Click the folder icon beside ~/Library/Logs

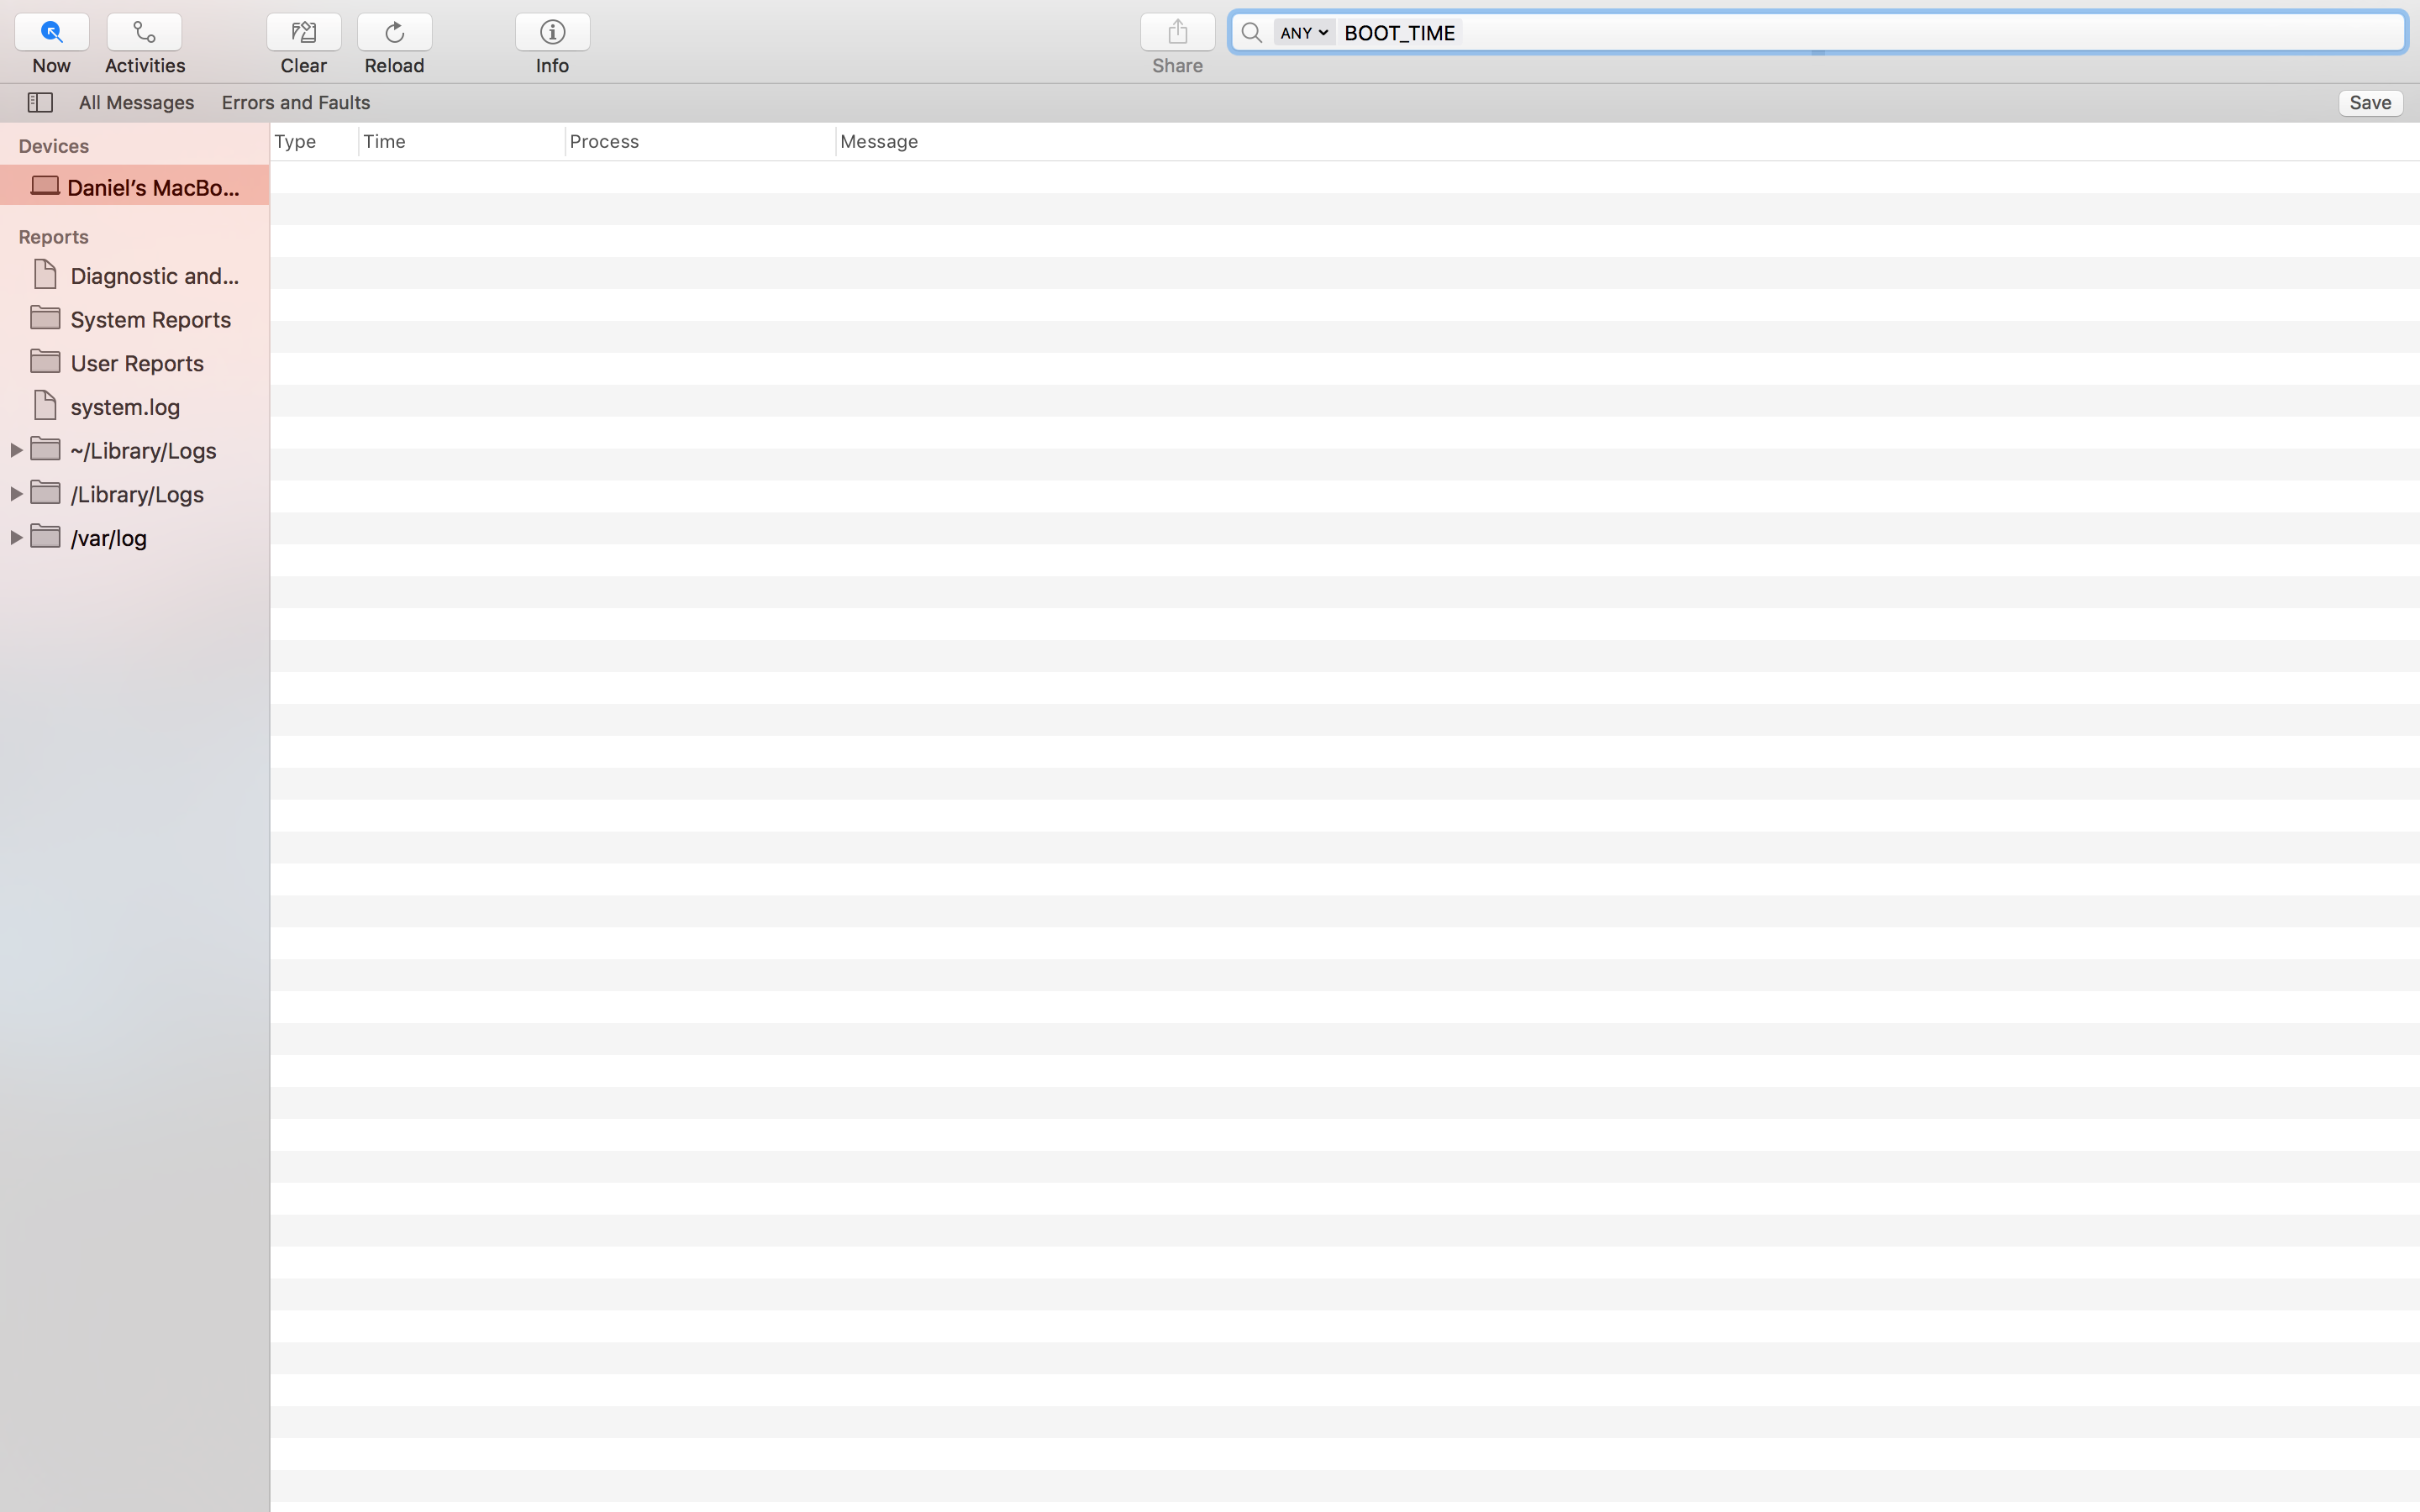click(x=45, y=449)
